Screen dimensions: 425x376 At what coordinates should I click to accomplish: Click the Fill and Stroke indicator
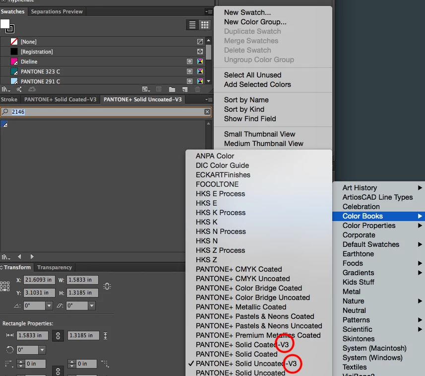7,26
